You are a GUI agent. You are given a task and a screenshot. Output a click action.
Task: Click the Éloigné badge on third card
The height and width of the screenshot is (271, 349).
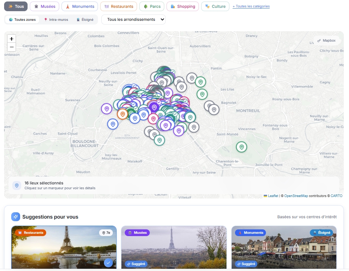pyautogui.click(x=321, y=233)
